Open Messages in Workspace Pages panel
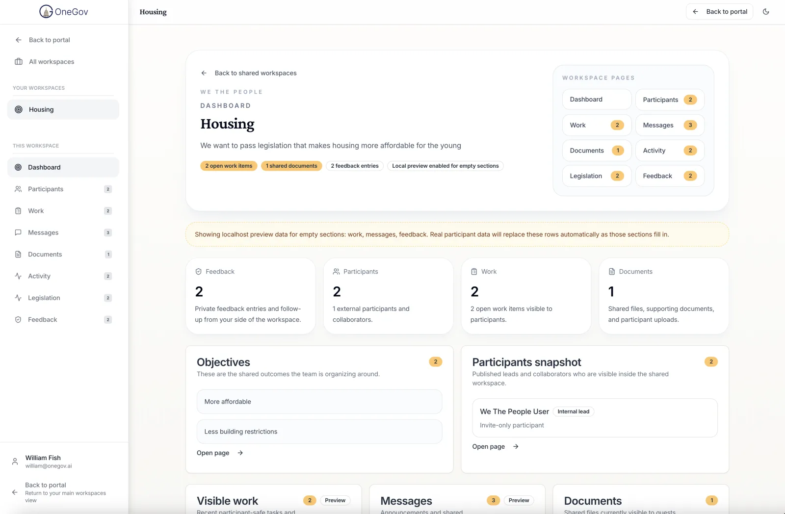Image resolution: width=785 pixels, height=514 pixels. point(670,125)
